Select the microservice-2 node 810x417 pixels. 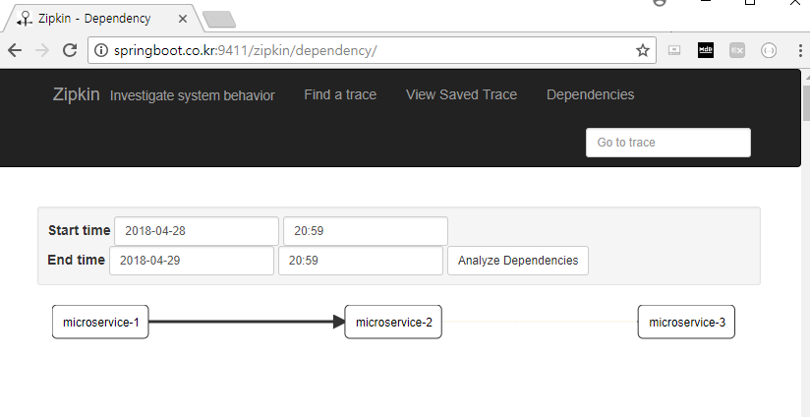coord(393,322)
